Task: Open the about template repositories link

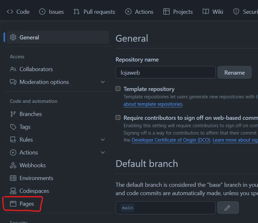Action: (x=153, y=104)
